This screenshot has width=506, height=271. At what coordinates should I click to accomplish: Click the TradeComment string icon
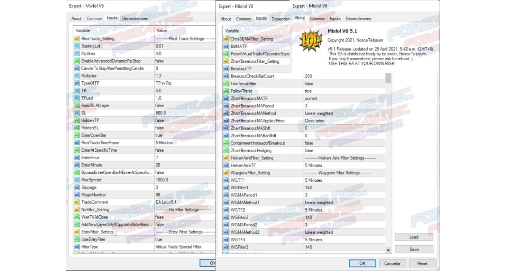click(x=77, y=202)
